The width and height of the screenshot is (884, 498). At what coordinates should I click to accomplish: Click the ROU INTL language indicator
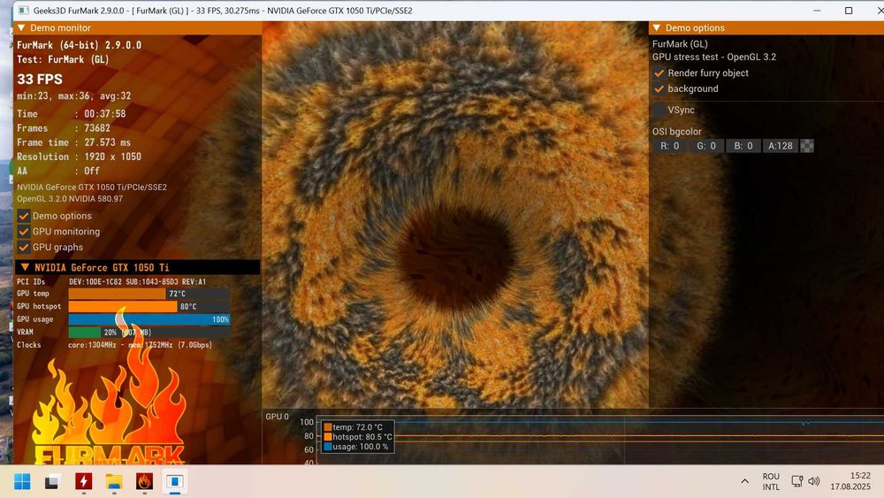click(x=771, y=482)
